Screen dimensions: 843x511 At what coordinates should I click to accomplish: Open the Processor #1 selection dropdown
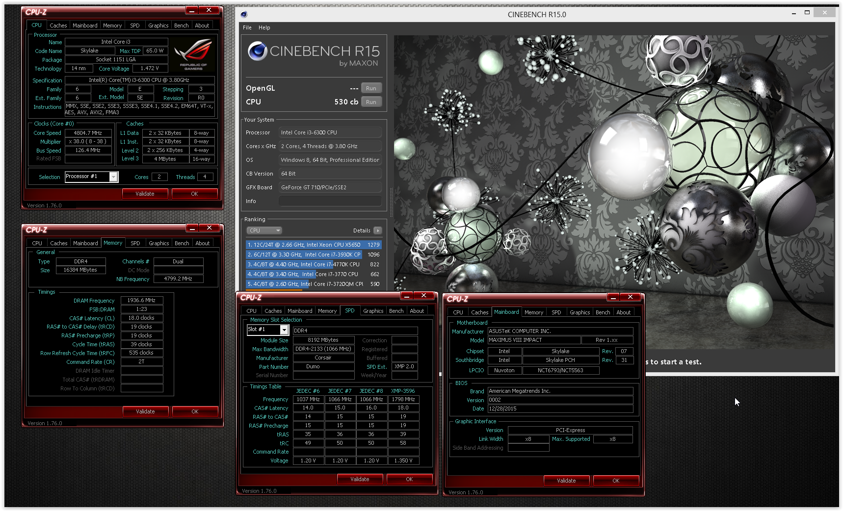tap(113, 177)
